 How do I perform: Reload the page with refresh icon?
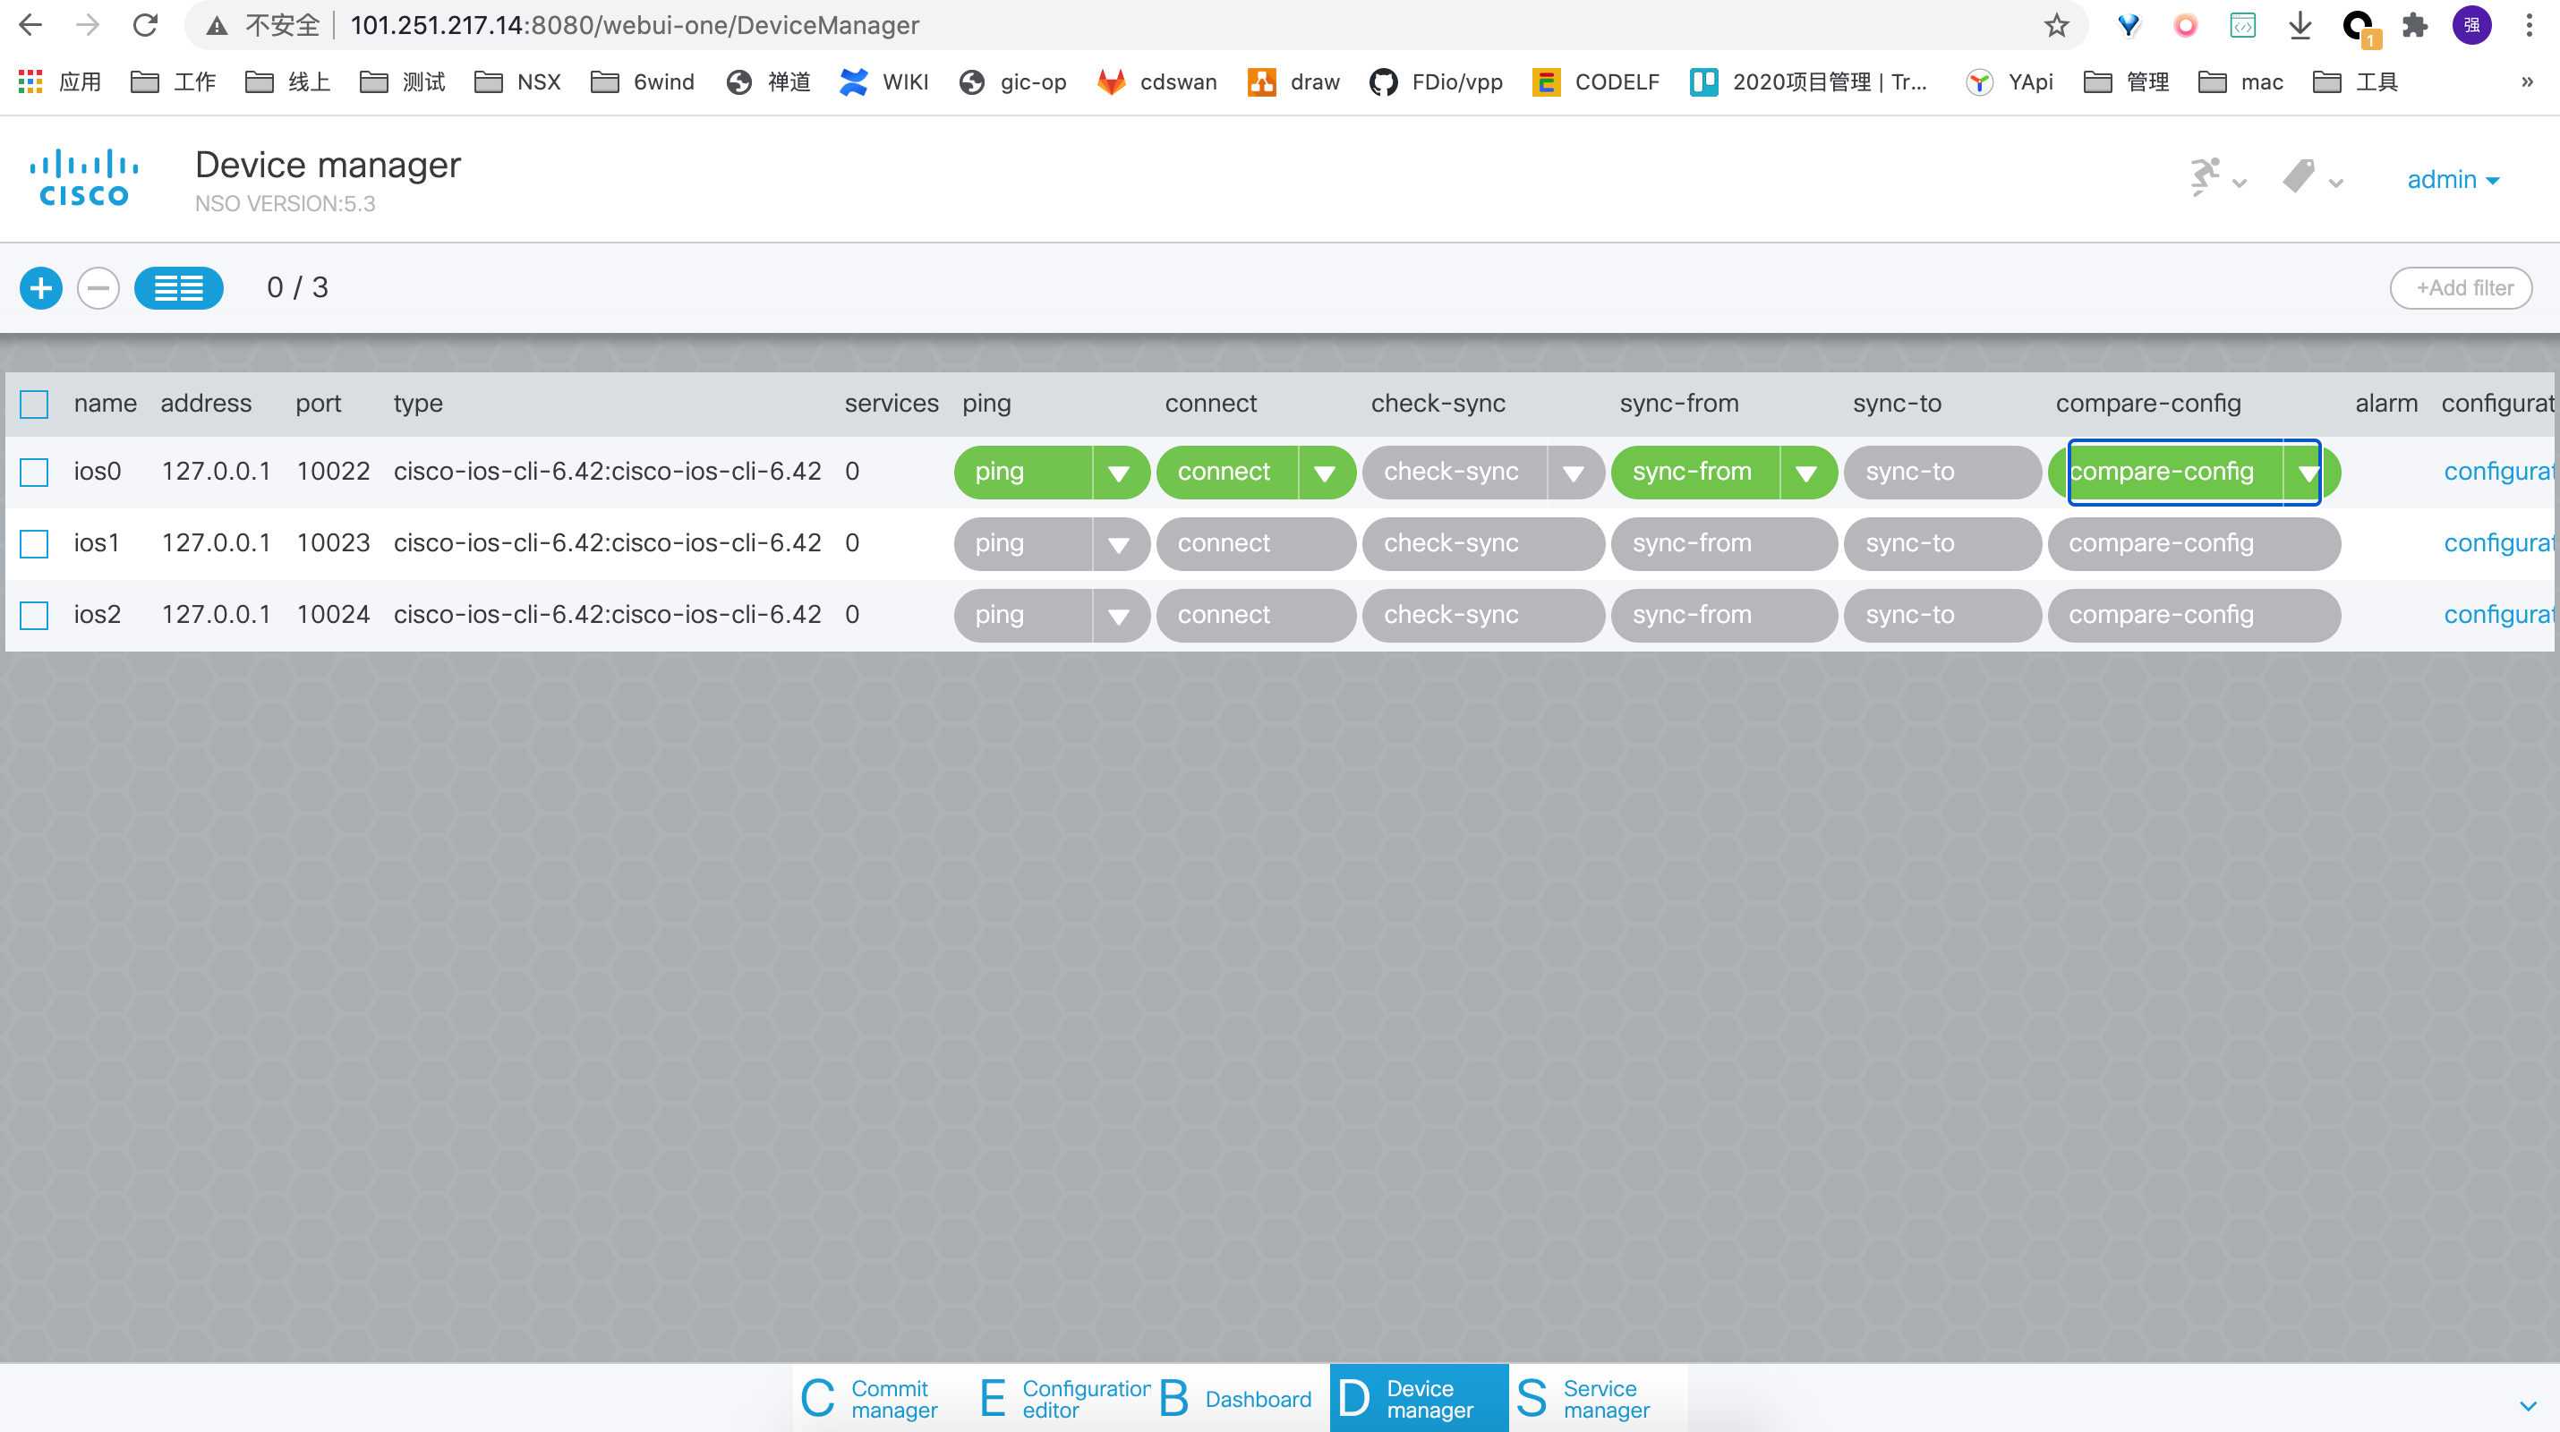[146, 25]
